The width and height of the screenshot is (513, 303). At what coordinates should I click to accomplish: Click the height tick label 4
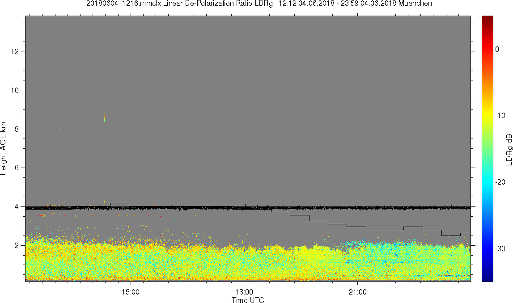point(17,206)
